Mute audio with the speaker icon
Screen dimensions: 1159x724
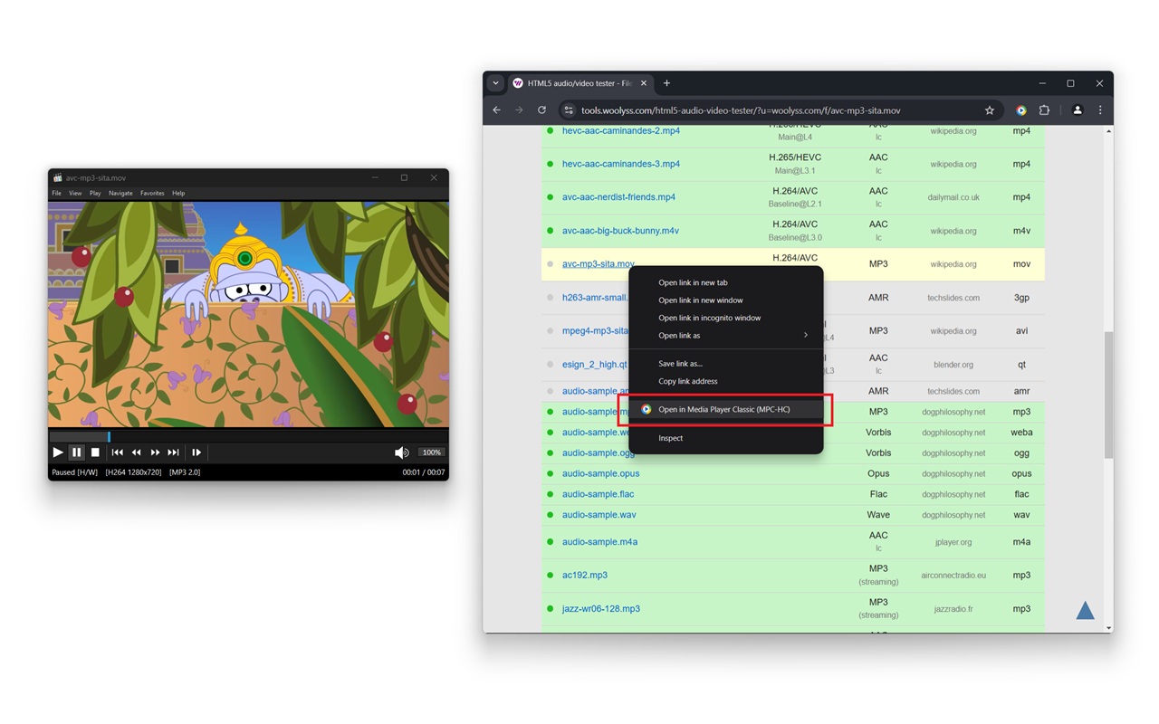point(401,452)
